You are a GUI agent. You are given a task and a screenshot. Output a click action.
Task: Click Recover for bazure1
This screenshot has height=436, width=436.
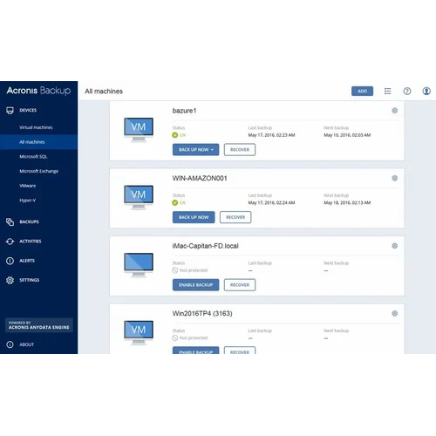coord(240,150)
